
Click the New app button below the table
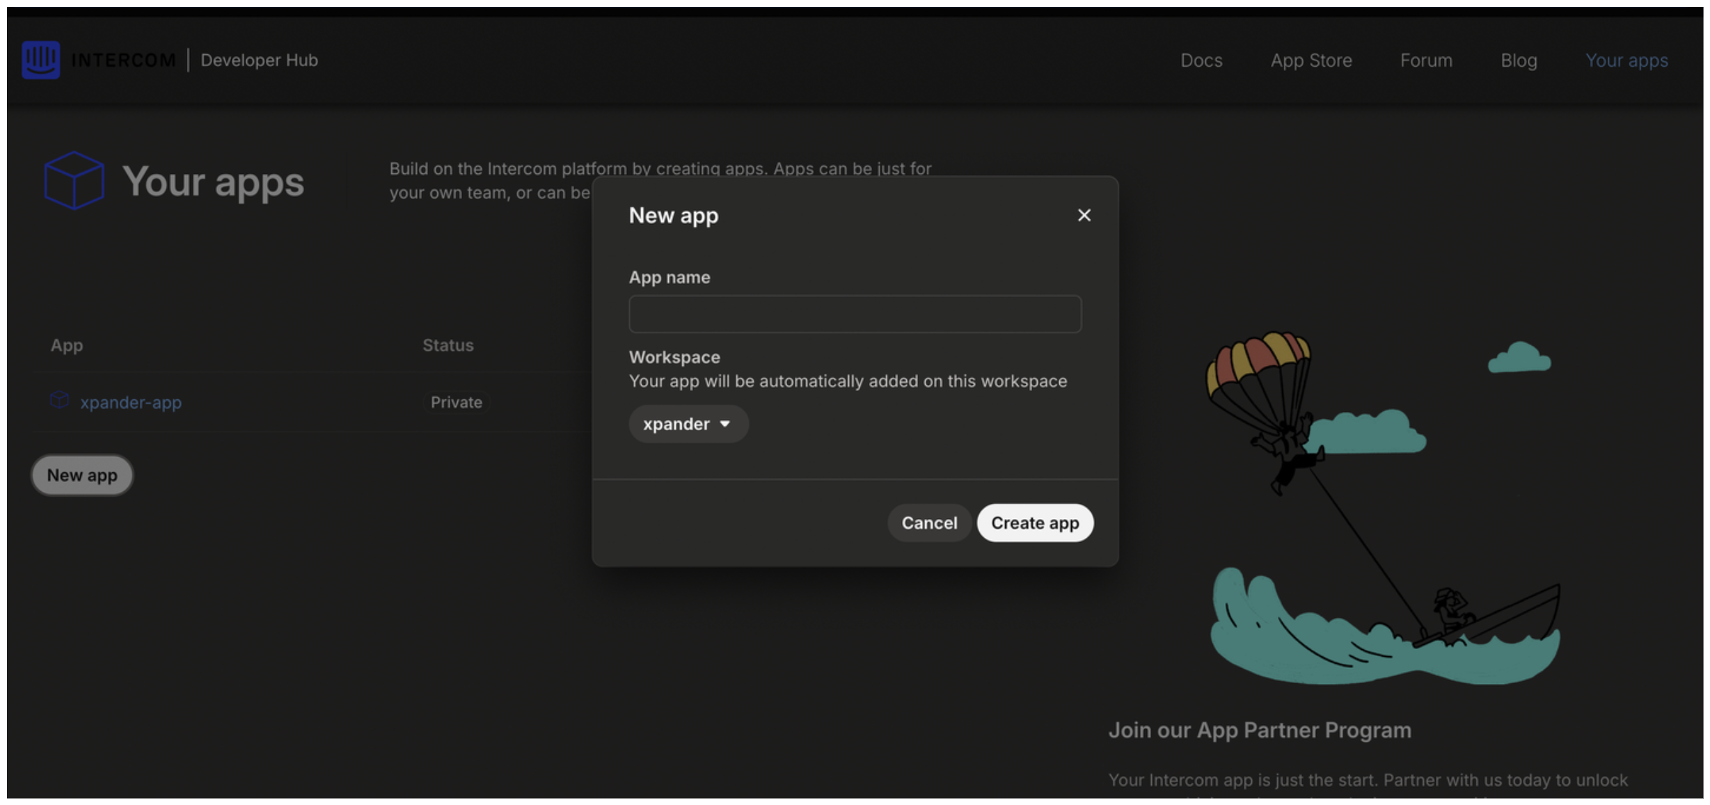point(82,475)
